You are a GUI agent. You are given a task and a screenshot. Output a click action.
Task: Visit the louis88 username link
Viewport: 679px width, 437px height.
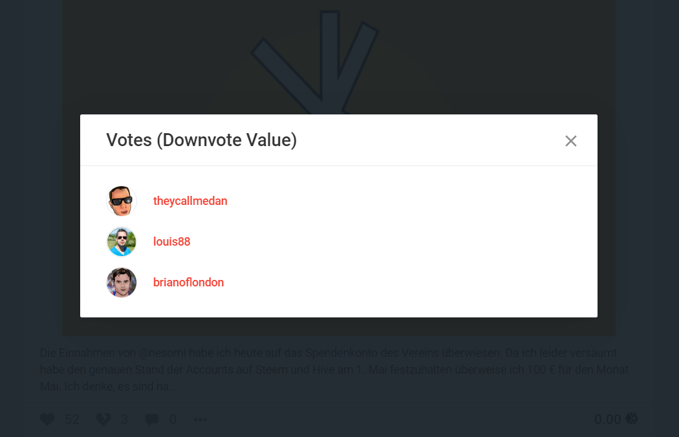[171, 242]
